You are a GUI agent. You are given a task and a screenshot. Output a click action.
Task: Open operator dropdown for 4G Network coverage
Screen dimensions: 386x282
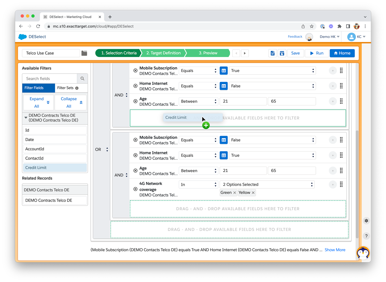tap(198, 185)
